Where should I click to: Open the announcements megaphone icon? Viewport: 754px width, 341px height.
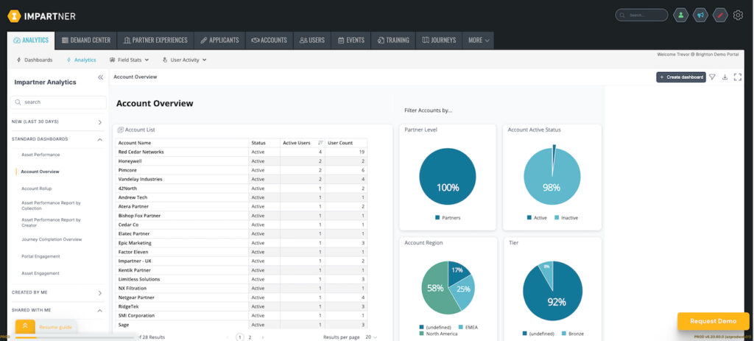click(701, 15)
